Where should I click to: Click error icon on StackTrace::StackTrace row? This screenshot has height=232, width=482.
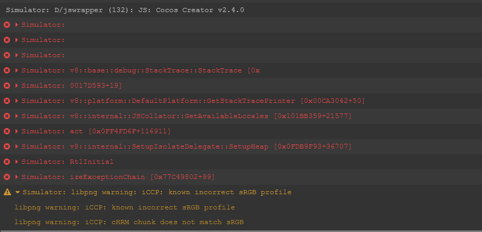coord(7,70)
